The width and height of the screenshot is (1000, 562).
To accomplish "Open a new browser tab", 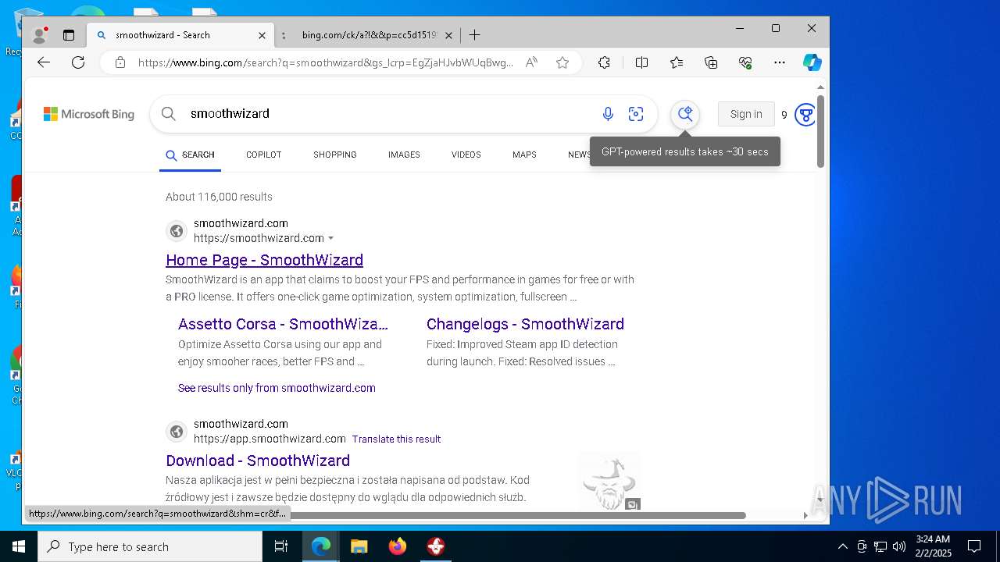I will [474, 35].
